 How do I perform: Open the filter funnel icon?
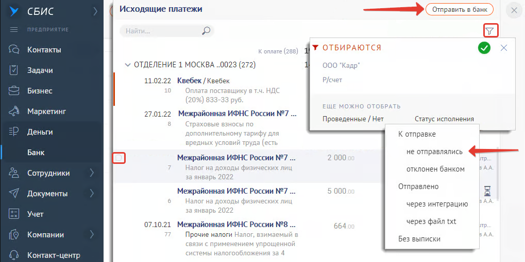[x=489, y=31]
